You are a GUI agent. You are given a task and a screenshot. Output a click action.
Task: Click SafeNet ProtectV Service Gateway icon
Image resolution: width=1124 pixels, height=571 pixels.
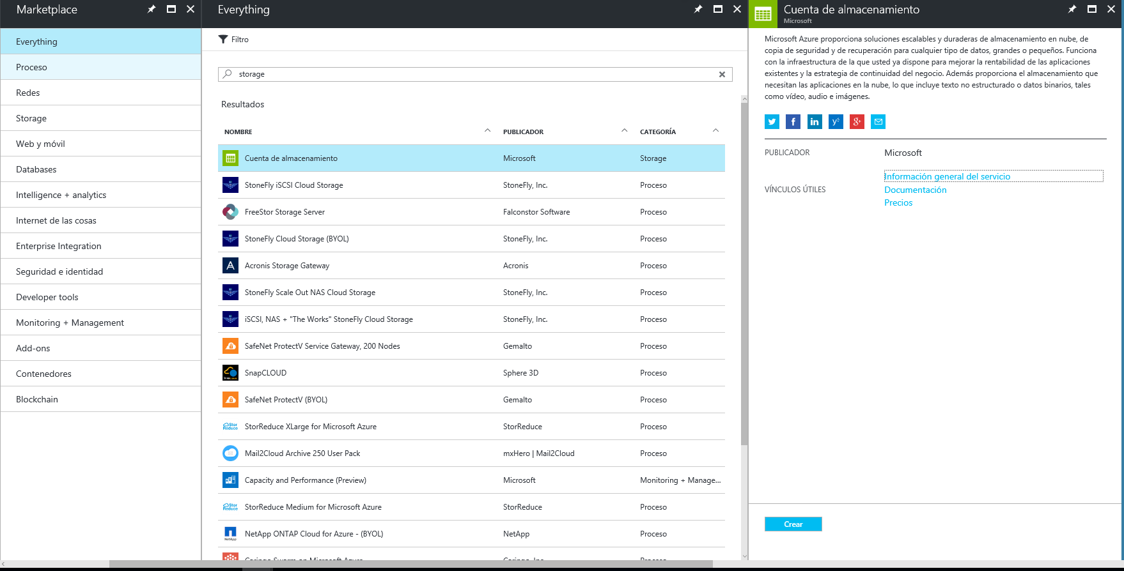[230, 346]
